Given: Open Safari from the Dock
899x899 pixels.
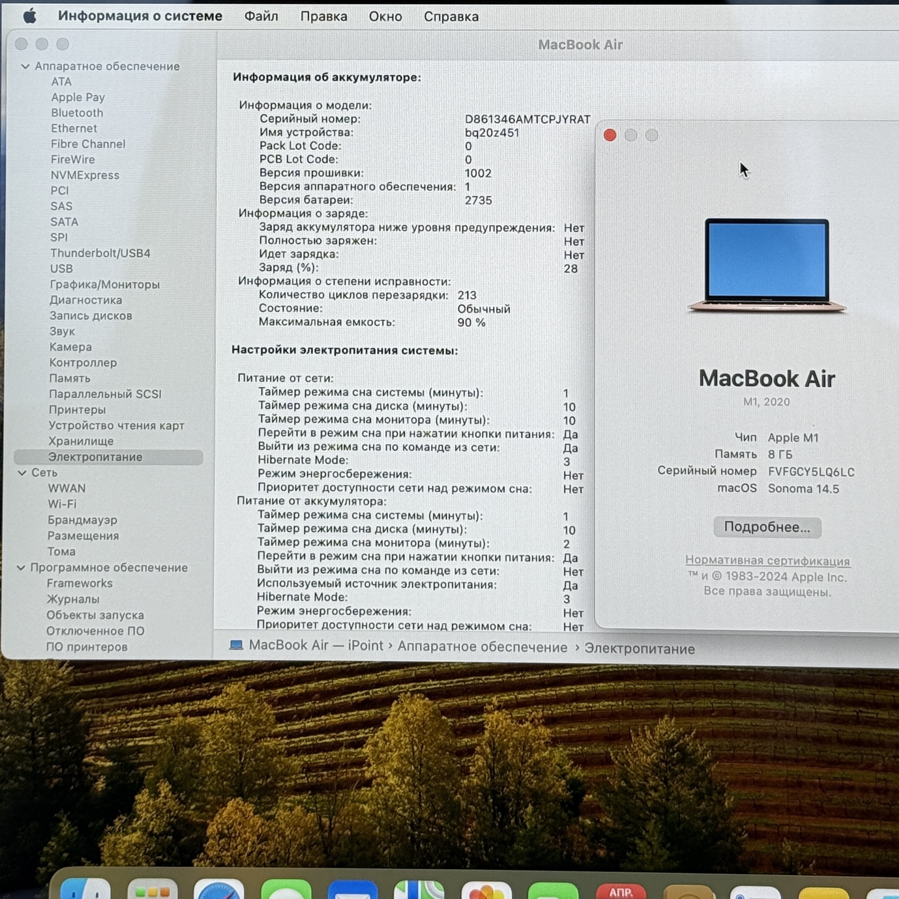Looking at the screenshot, I should pyautogui.click(x=219, y=889).
